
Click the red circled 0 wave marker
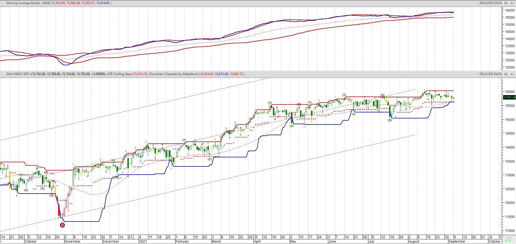(x=62, y=225)
